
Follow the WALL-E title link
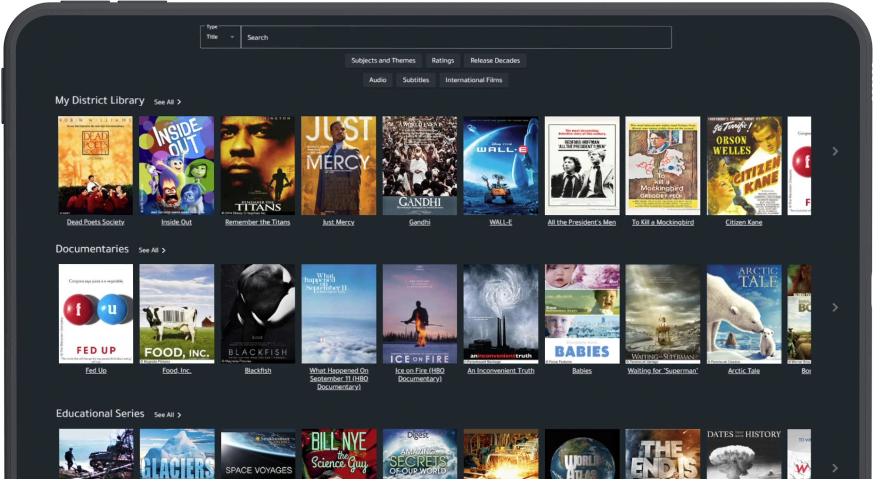click(501, 223)
